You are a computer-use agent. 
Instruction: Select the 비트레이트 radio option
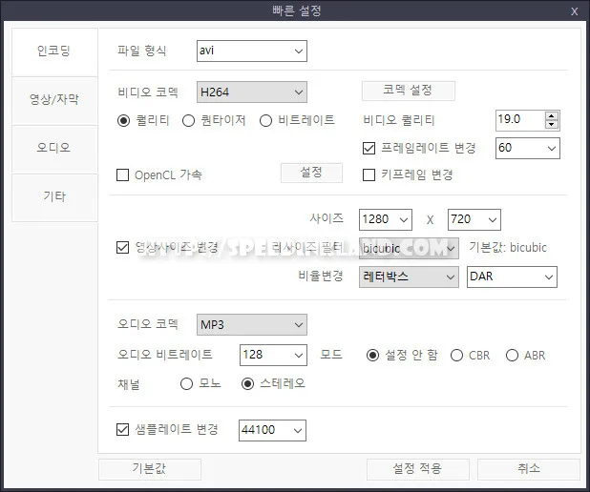click(x=265, y=121)
